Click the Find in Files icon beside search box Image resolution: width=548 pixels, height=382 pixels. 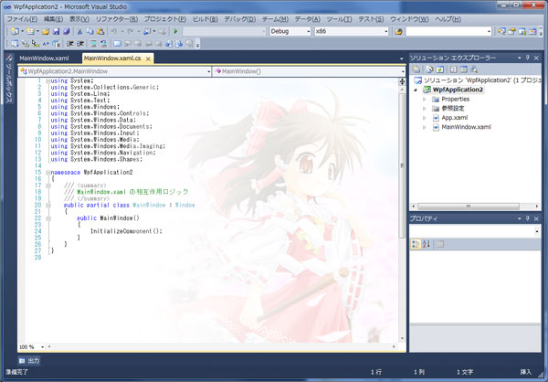click(x=398, y=31)
